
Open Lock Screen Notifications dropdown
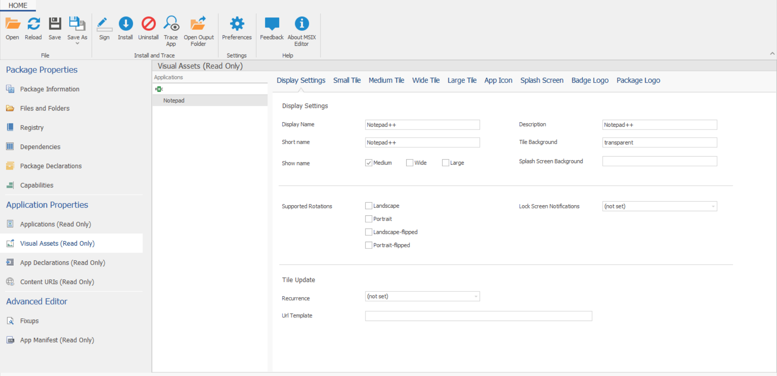[x=660, y=206]
